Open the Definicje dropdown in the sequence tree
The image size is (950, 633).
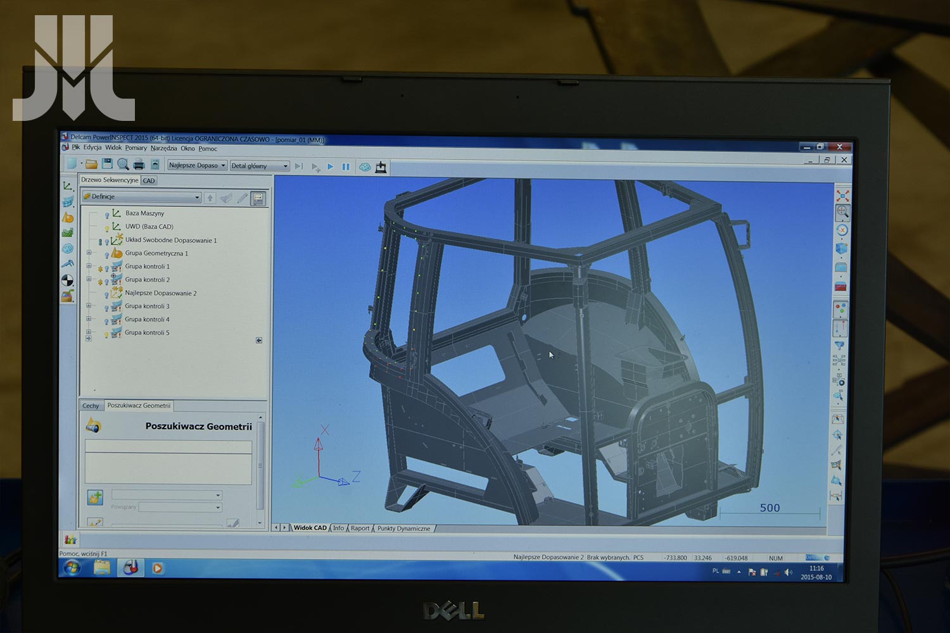[142, 197]
